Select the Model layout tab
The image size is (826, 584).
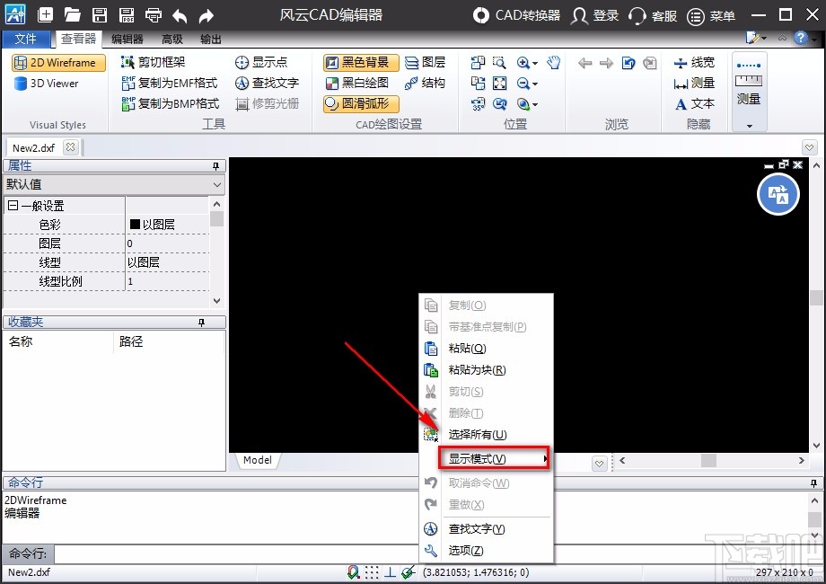click(258, 460)
